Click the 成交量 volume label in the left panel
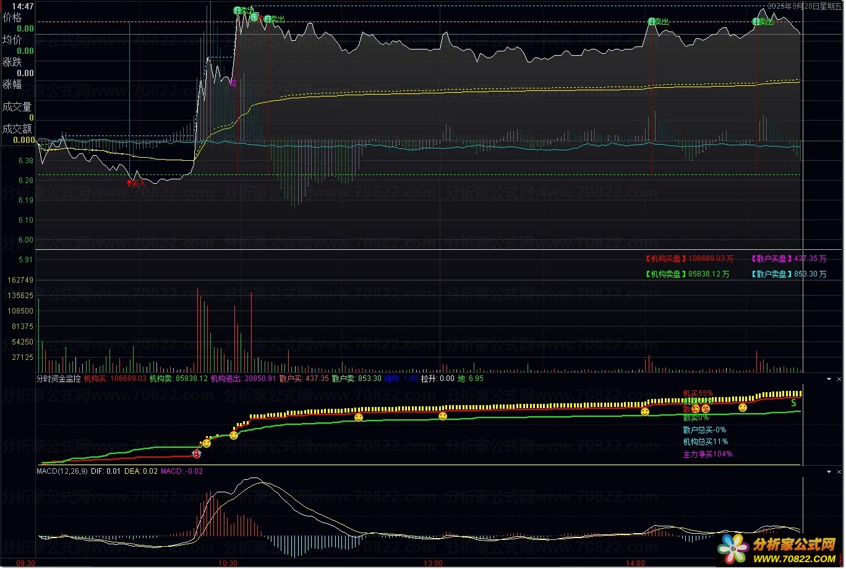 17,107
